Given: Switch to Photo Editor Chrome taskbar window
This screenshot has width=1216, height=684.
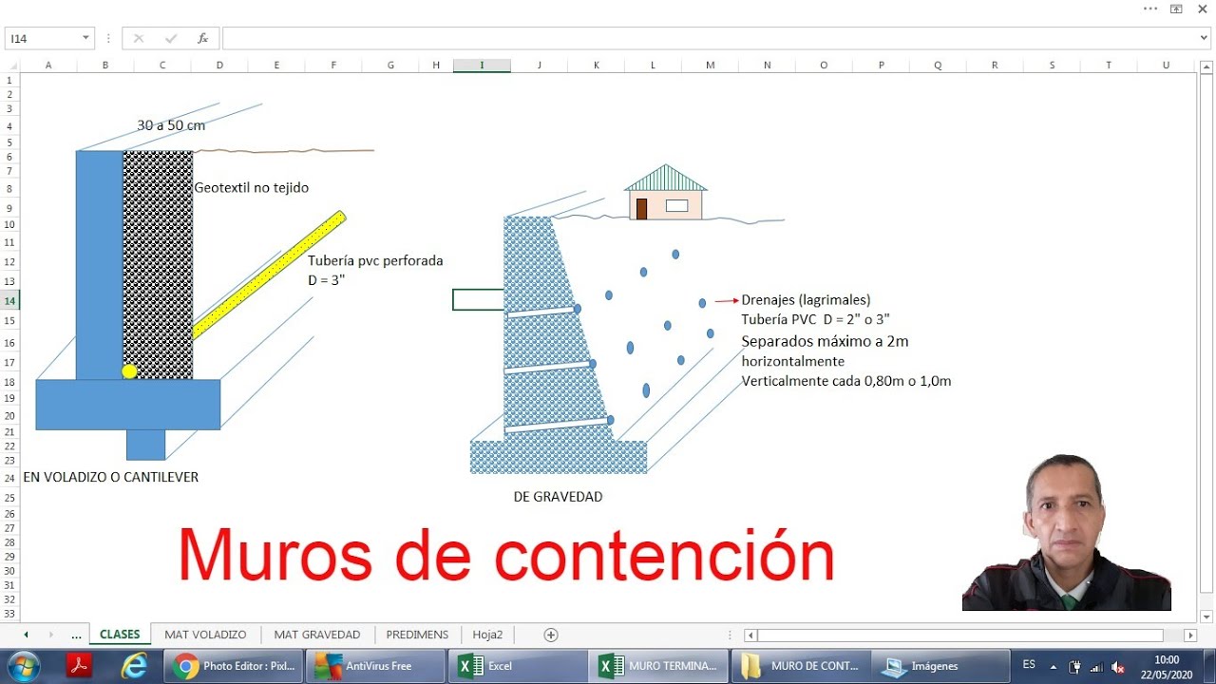Looking at the screenshot, I should (x=234, y=666).
